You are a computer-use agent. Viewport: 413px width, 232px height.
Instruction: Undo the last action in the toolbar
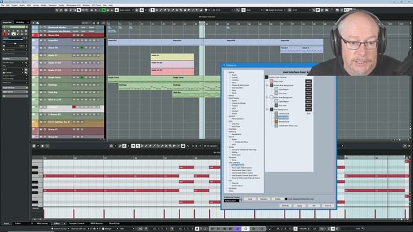[57, 10]
